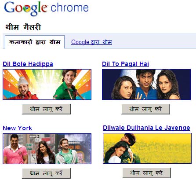Click the Dil To Pagal Hai preview image
Viewport: 196px width, 180px height.
(x=146, y=84)
